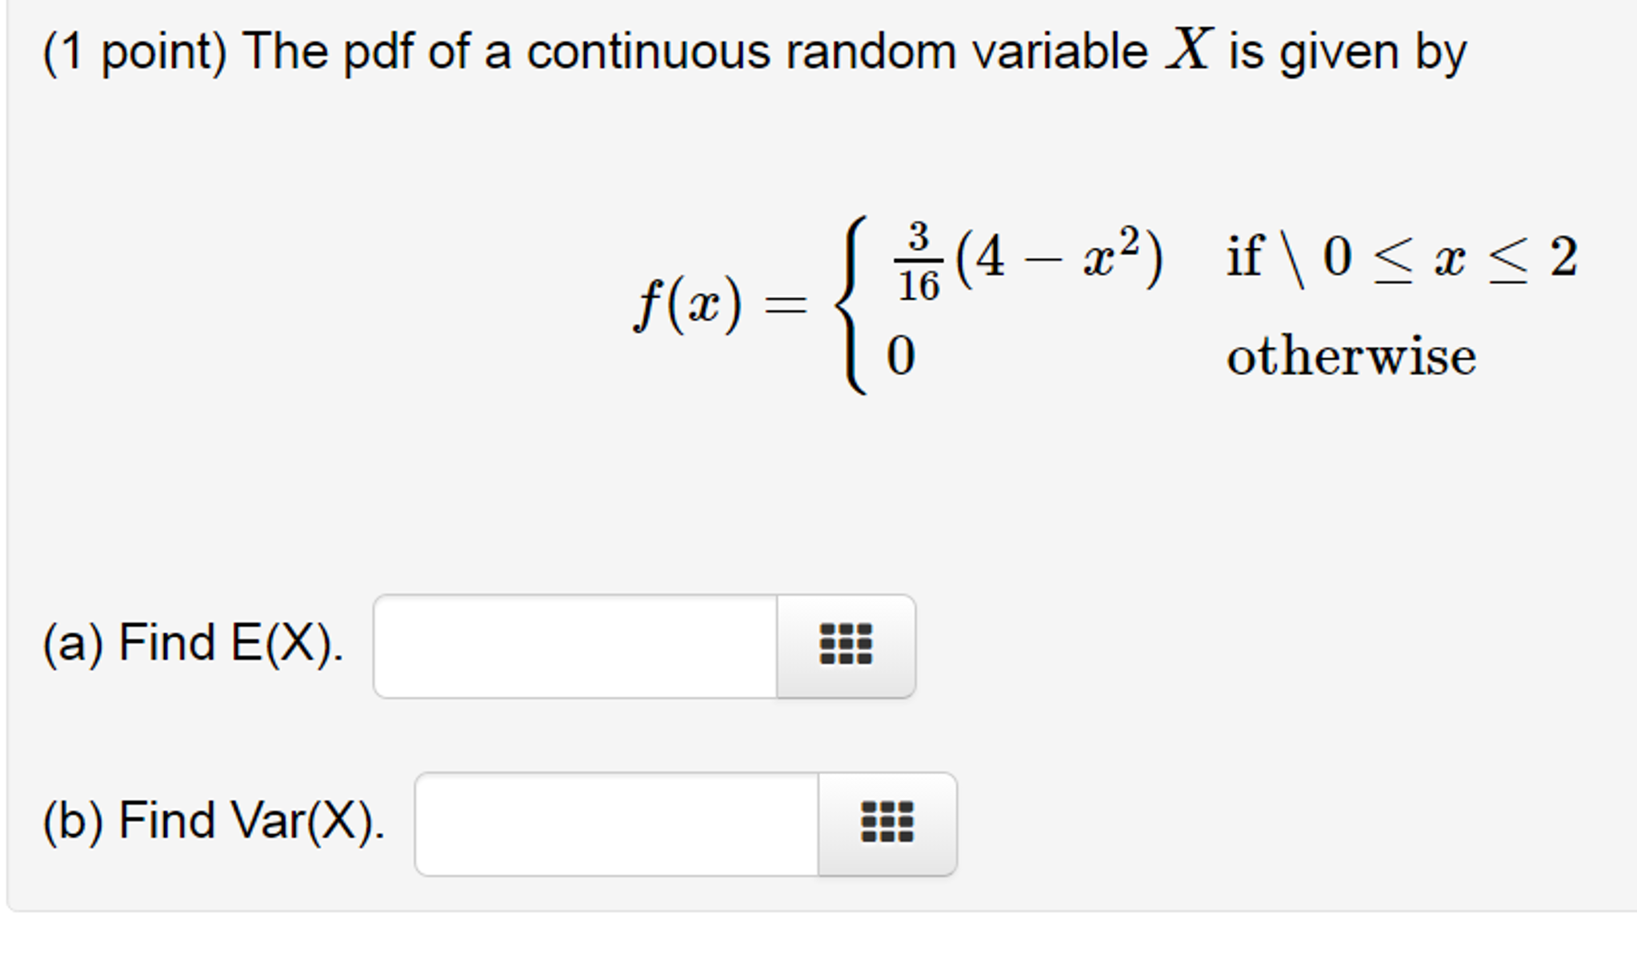The width and height of the screenshot is (1637, 966).
Task: Click the "(a) Find E(X)." label
Action: click(193, 644)
